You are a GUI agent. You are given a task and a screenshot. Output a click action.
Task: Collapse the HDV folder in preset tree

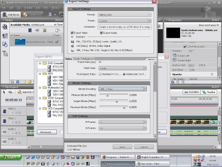40,73
